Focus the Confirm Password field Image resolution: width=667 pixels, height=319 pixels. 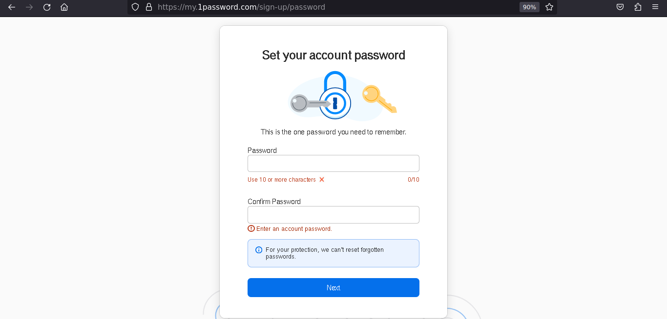[x=333, y=214]
